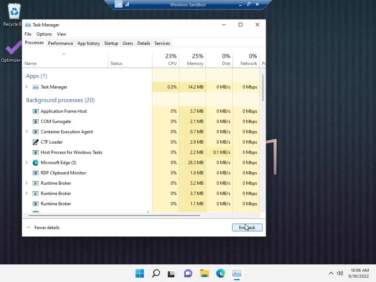
Task: Select the CTF Loader process name
Action: coord(51,142)
